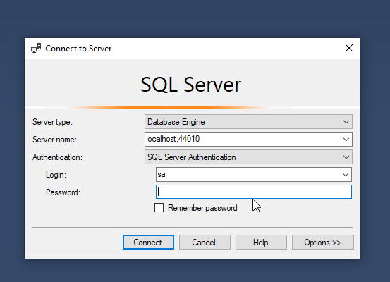Click the SQL Server banner heading
Screen dimensions: 390x282
point(191,85)
